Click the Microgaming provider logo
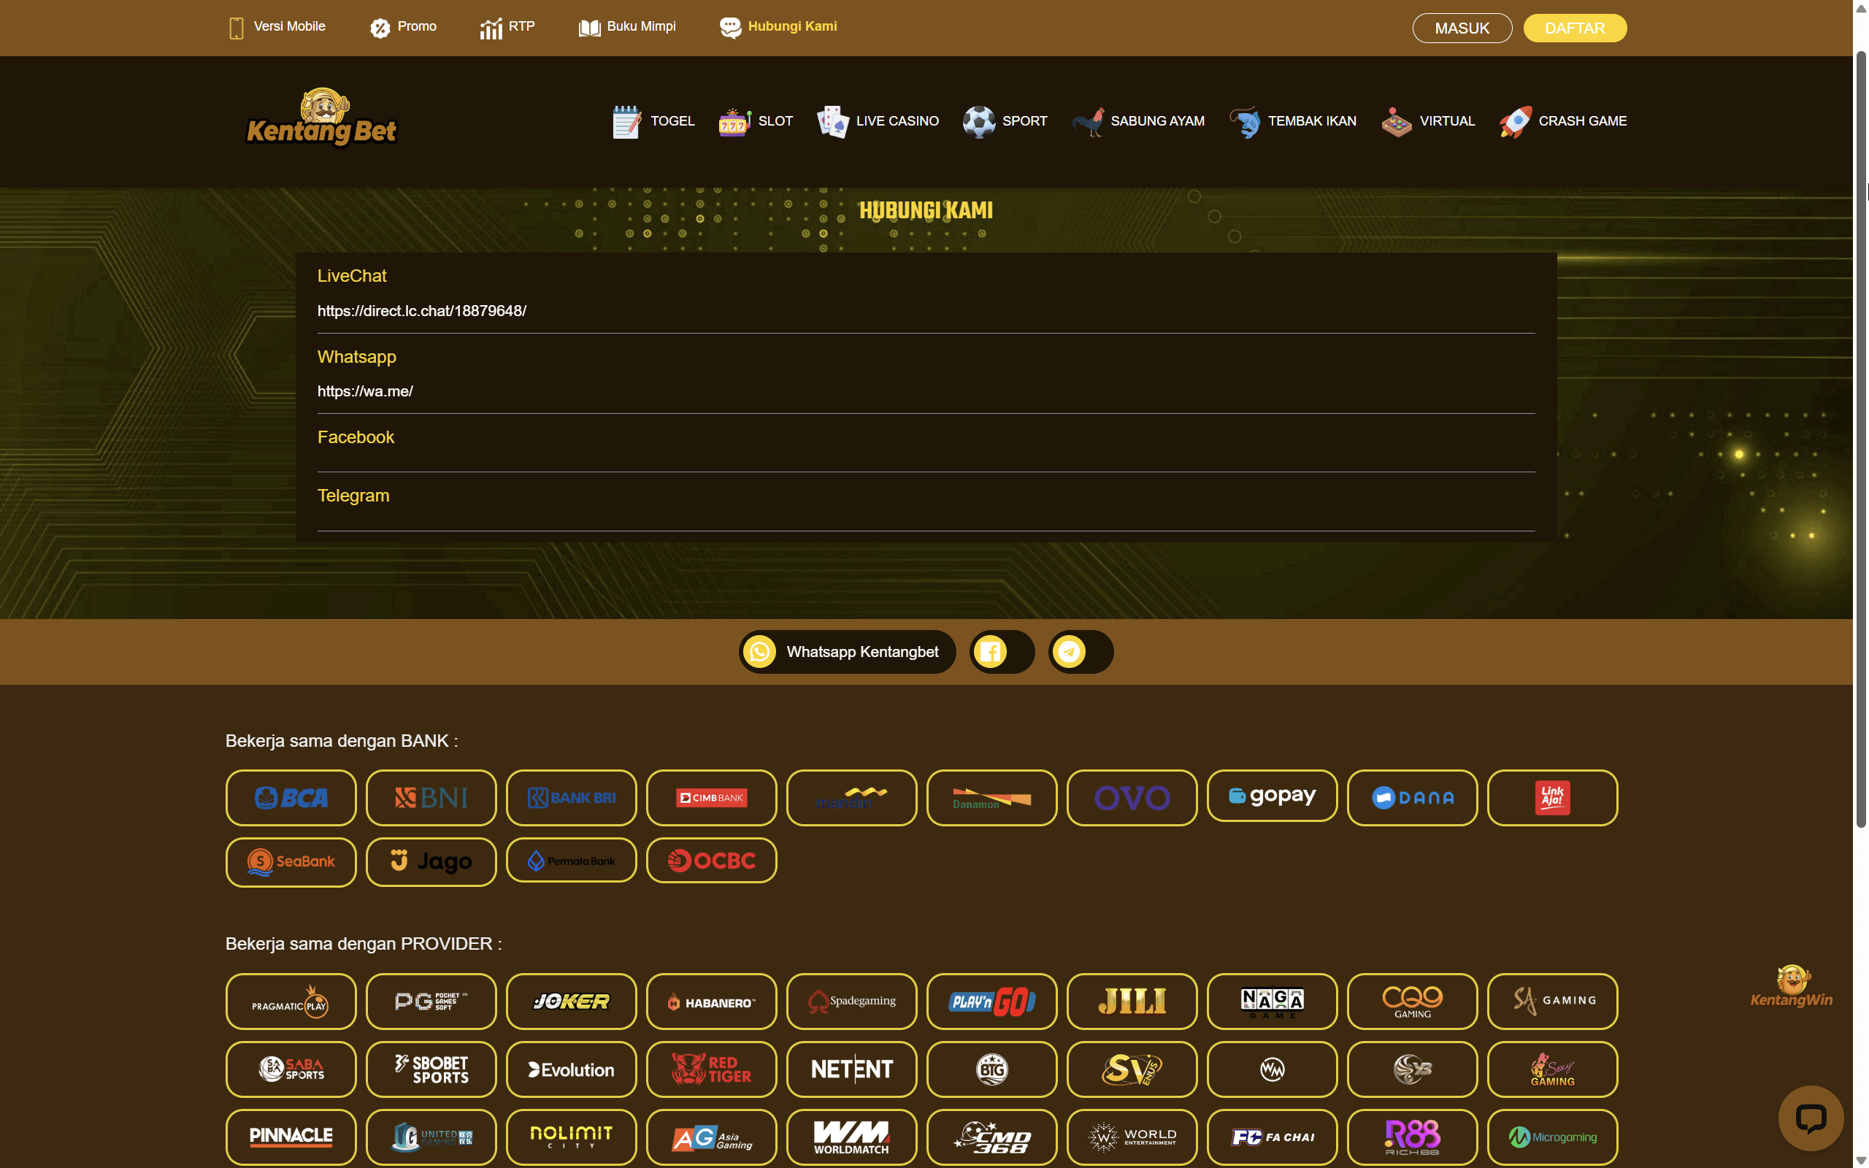 (1552, 1137)
